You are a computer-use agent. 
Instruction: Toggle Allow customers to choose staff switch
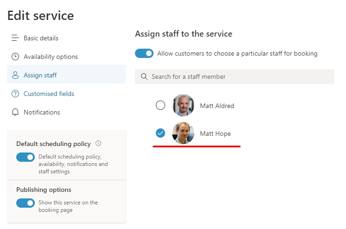point(144,53)
